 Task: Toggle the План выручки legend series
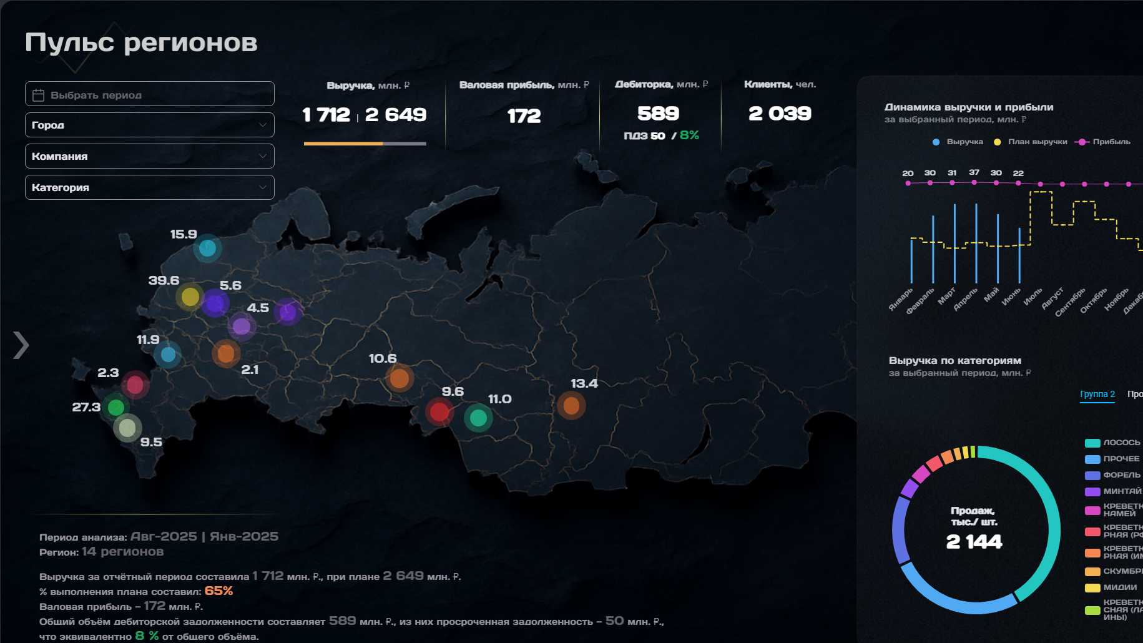pyautogui.click(x=1031, y=142)
